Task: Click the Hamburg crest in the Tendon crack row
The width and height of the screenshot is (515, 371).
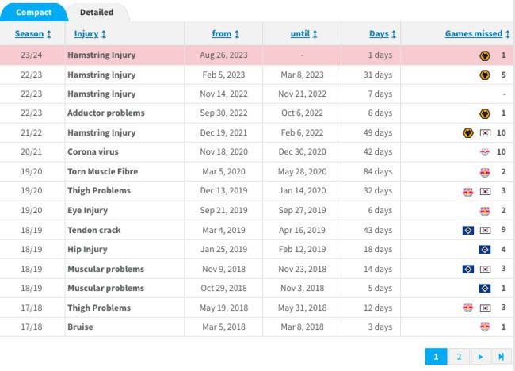Action: [467, 230]
